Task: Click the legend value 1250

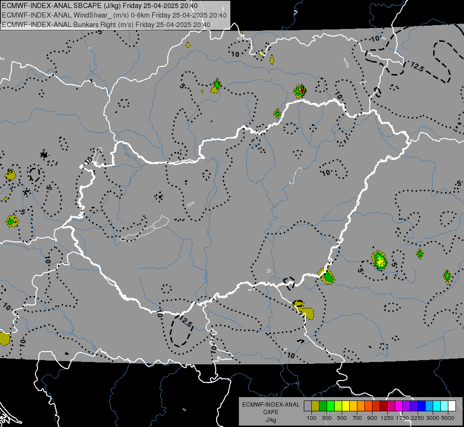Action: [387, 418]
